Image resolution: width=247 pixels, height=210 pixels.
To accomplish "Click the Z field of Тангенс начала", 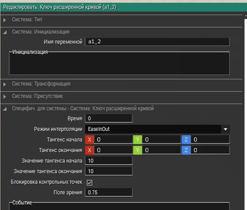I will [x=210, y=140].
